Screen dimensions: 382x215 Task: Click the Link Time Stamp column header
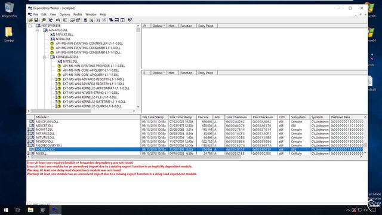click(182, 117)
